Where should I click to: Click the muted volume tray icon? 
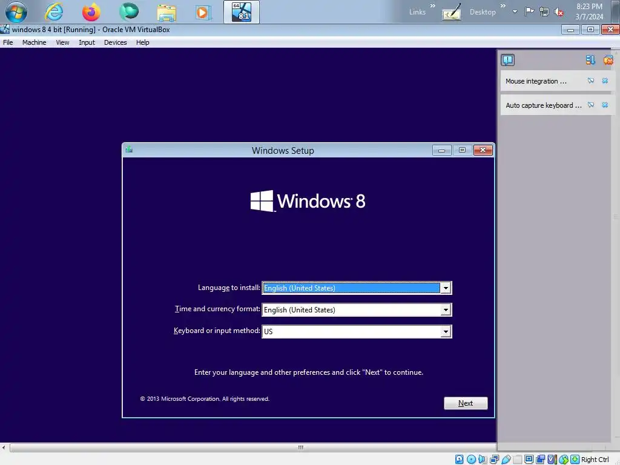[x=559, y=12]
